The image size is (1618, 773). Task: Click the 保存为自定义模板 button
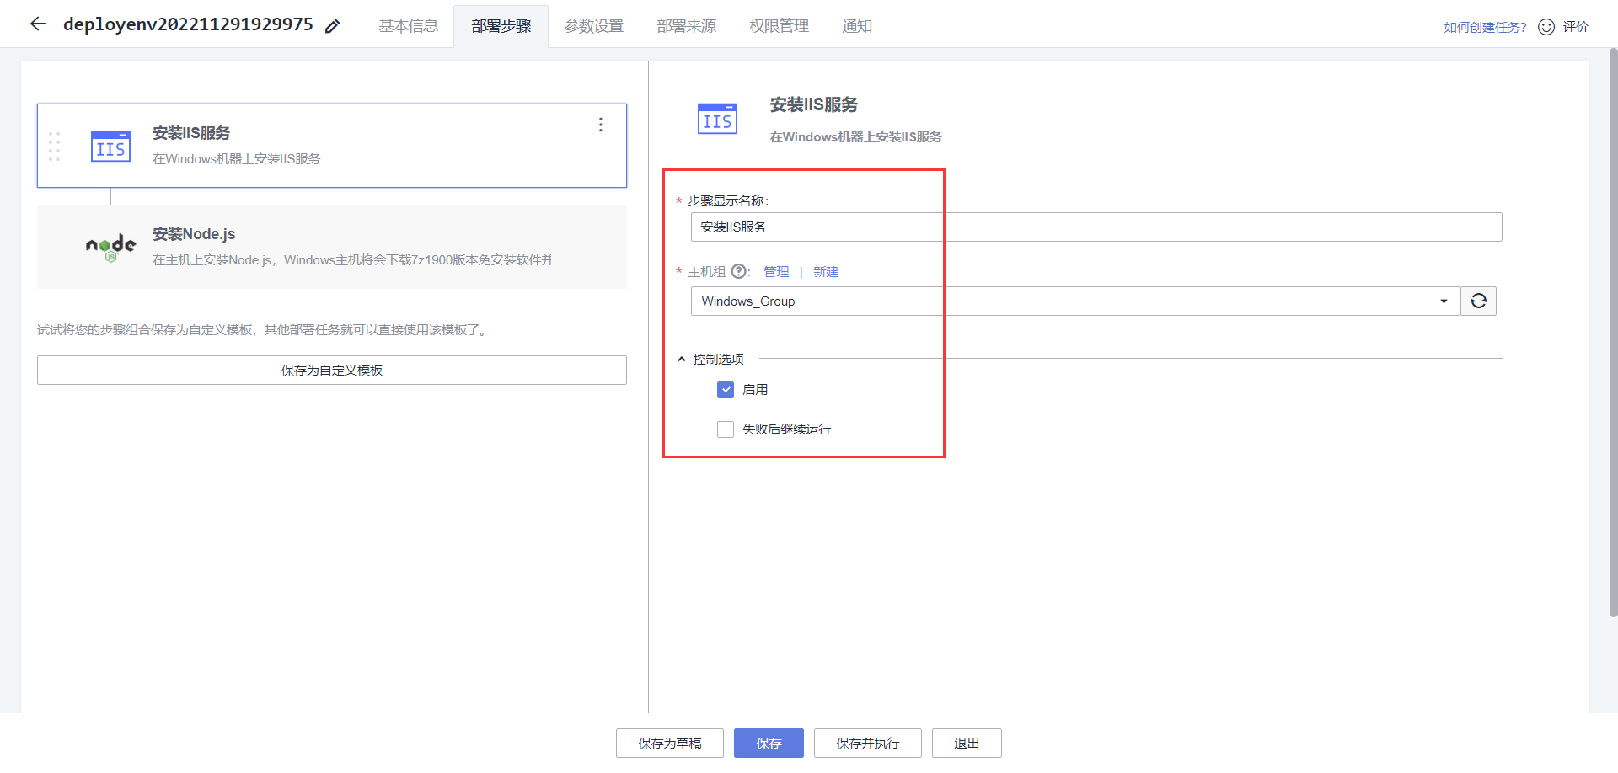pos(331,370)
